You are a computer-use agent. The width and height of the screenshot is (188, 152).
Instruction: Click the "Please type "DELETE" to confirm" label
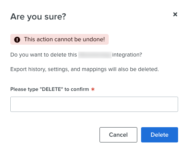(50, 89)
